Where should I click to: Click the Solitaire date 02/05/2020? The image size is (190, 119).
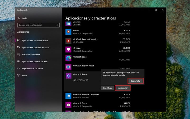point(125,97)
